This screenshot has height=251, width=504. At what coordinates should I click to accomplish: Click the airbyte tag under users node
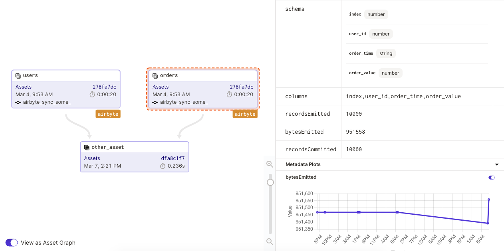(108, 114)
